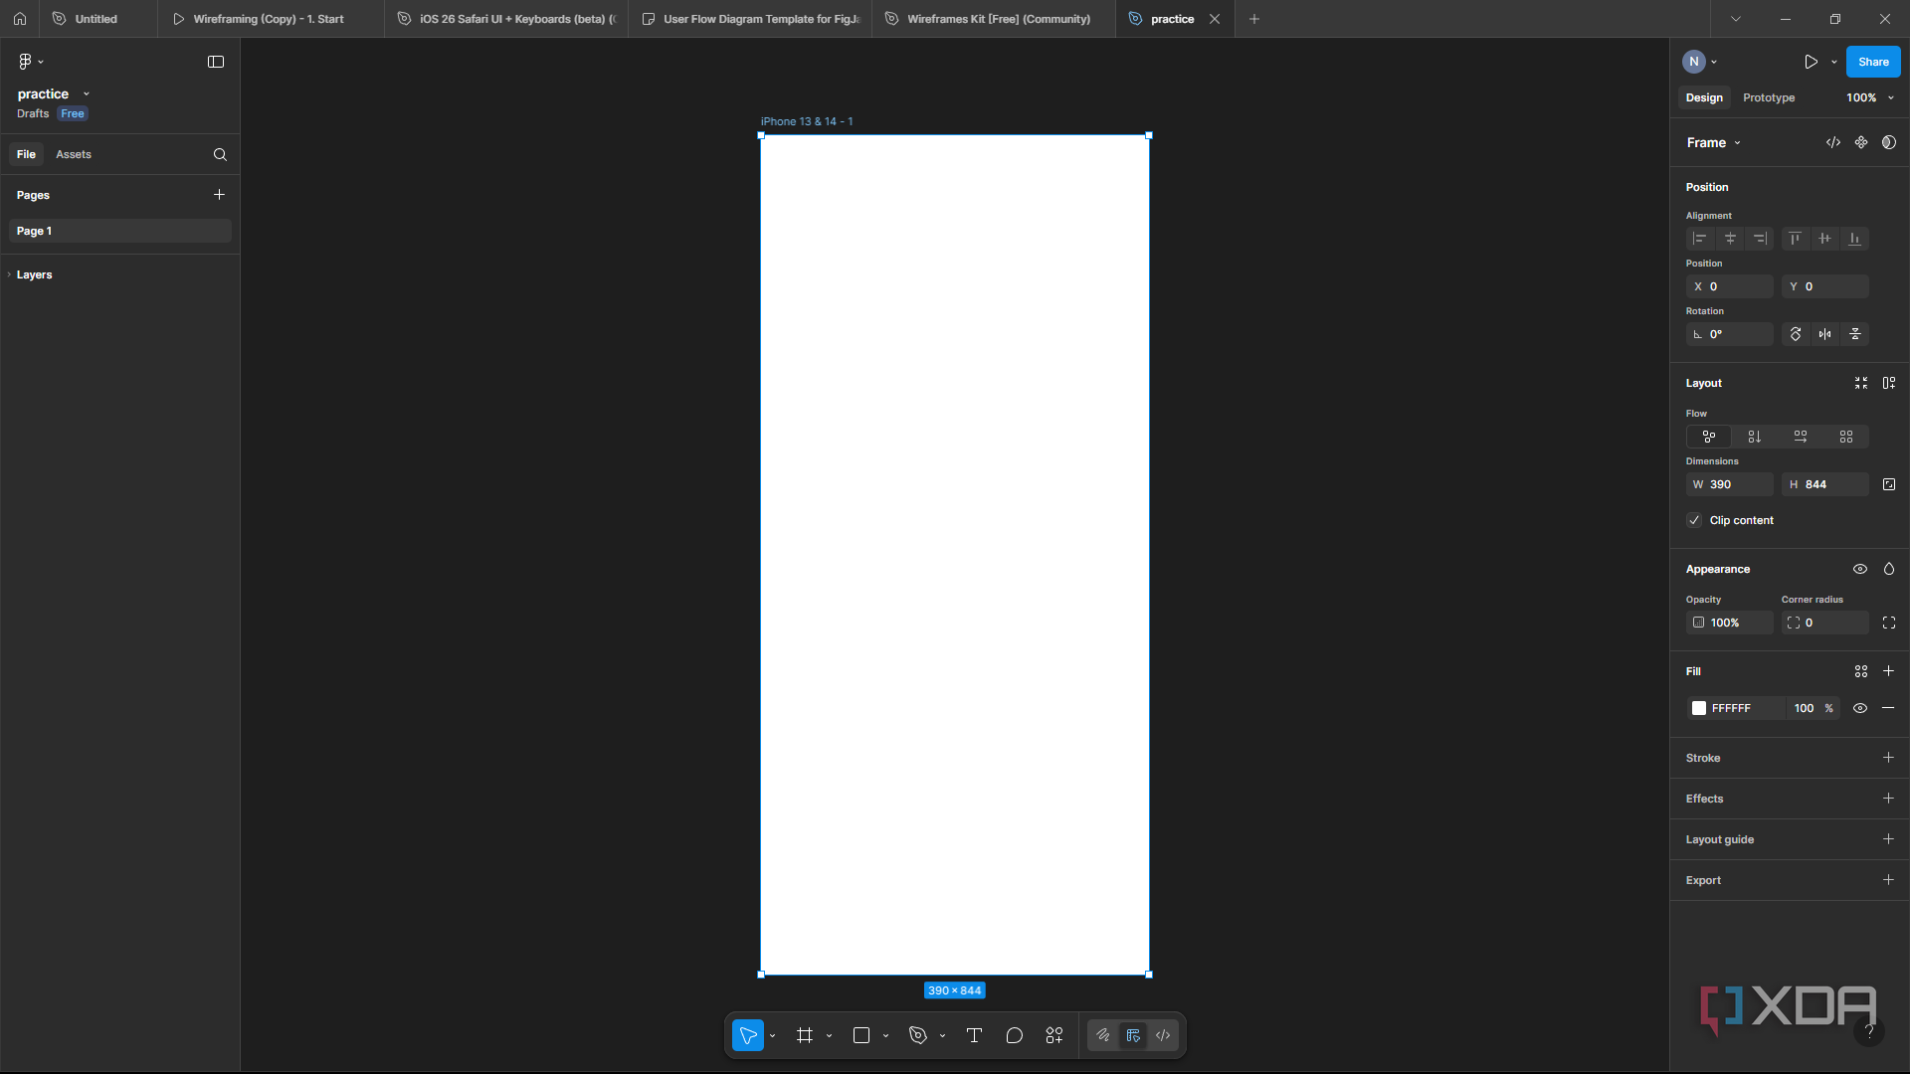Select the Rectangle shape tool
Viewport: 1910px width, 1074px height.
[x=861, y=1035]
